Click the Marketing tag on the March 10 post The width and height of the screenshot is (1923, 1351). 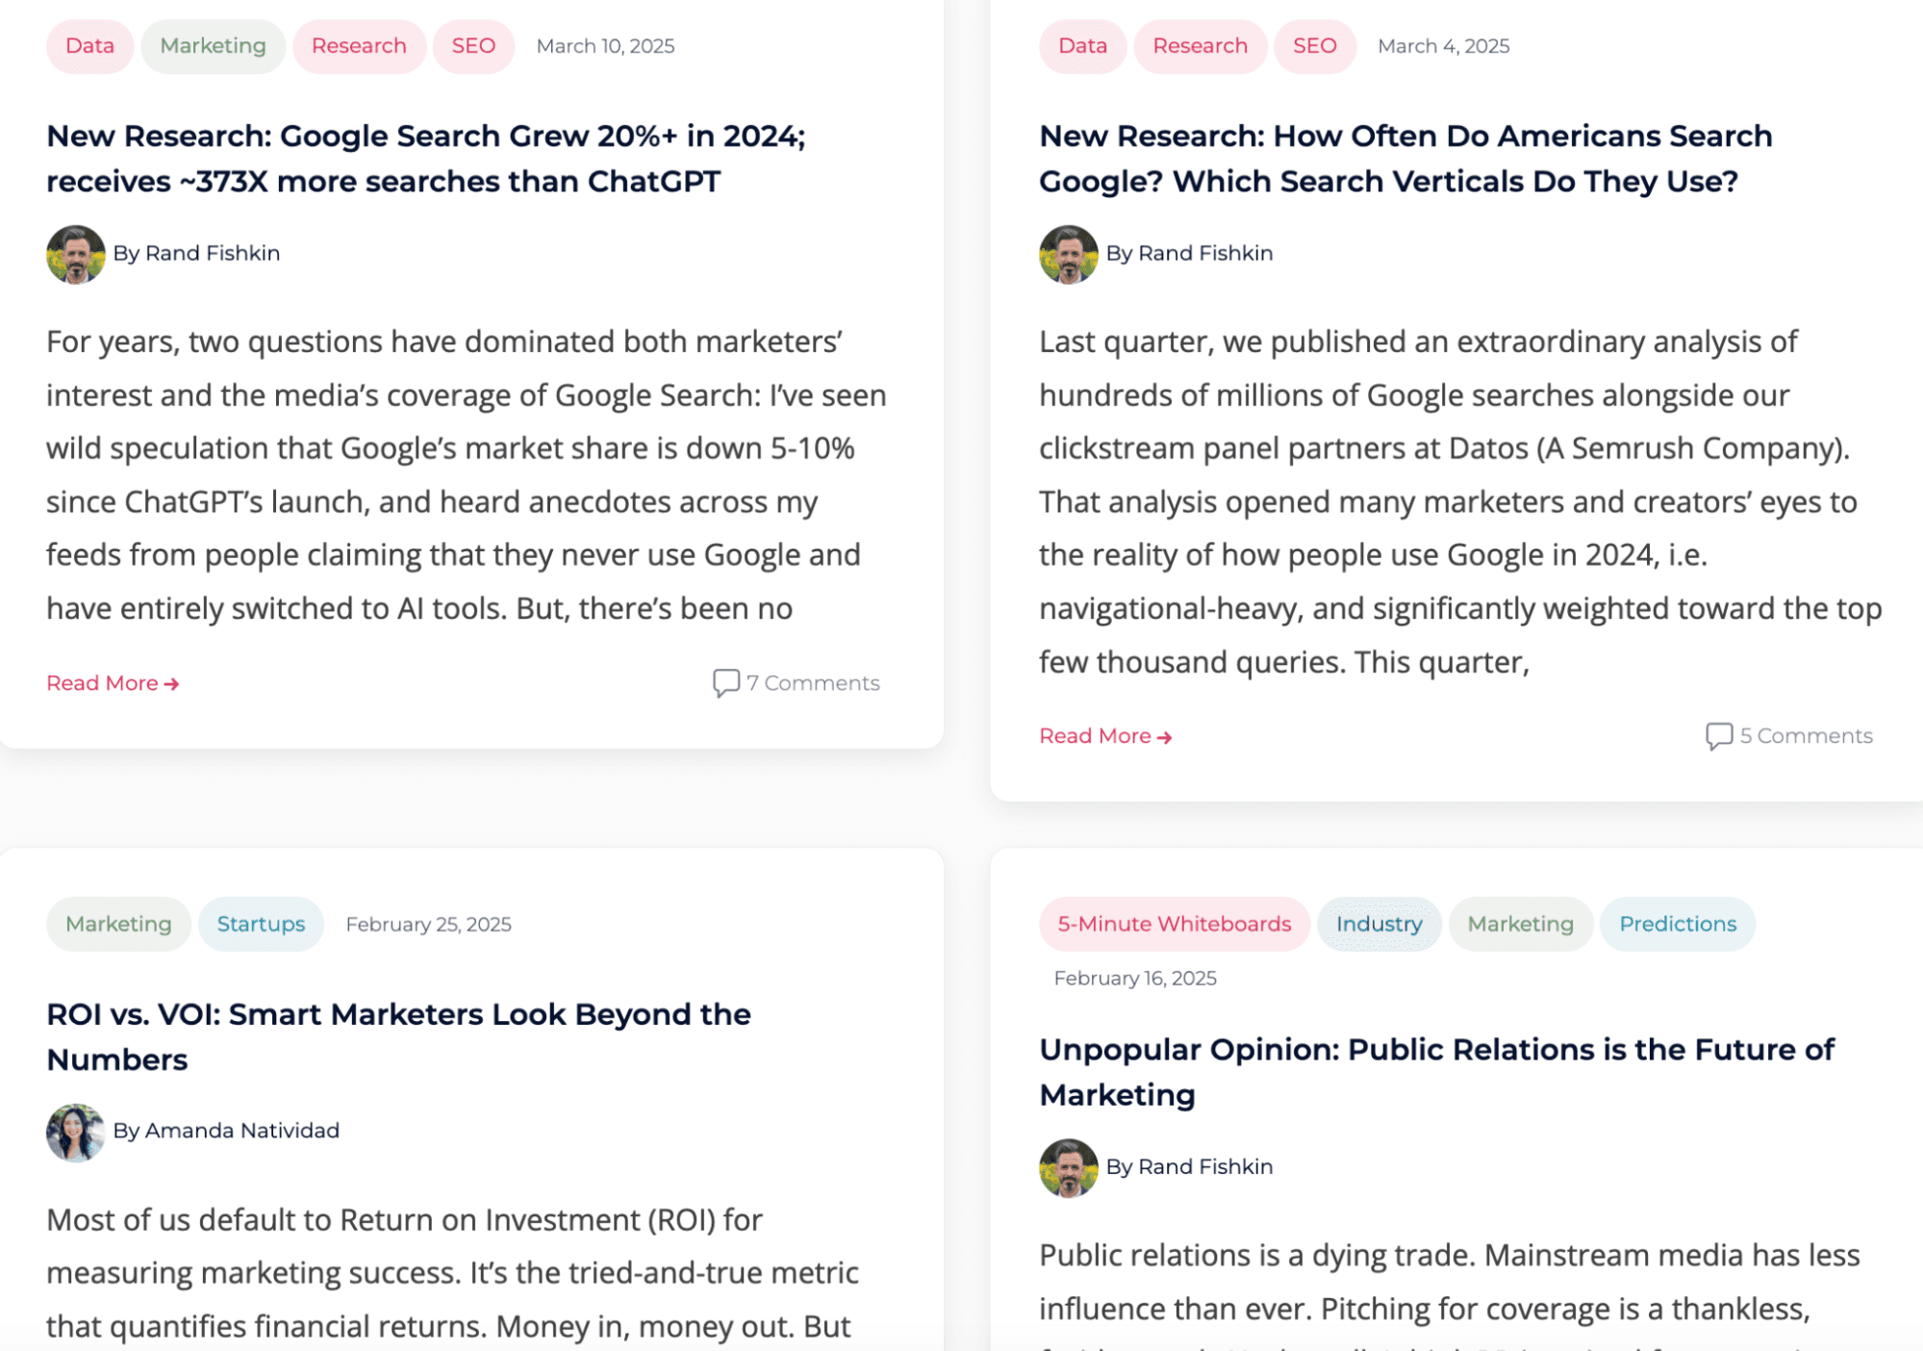pyautogui.click(x=213, y=46)
